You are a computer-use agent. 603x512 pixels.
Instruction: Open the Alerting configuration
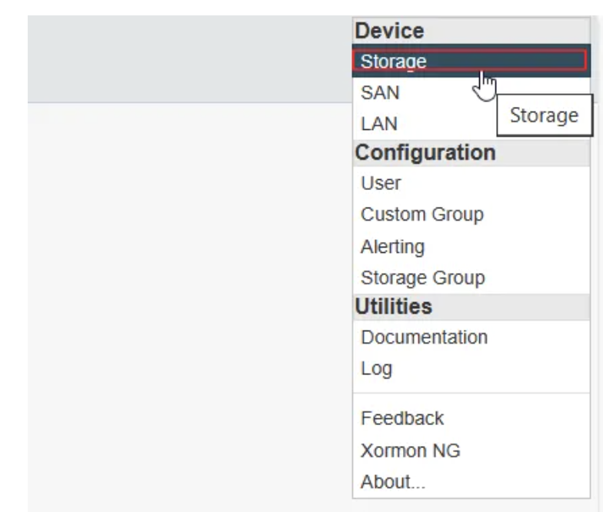click(x=471, y=246)
